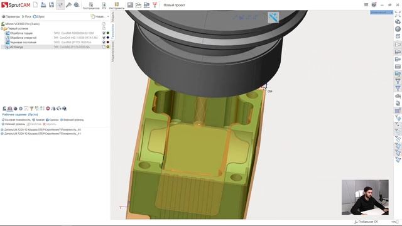The height and width of the screenshot is (226, 402).
Task: Open the Инструменты tool library
Action: tap(117, 6)
